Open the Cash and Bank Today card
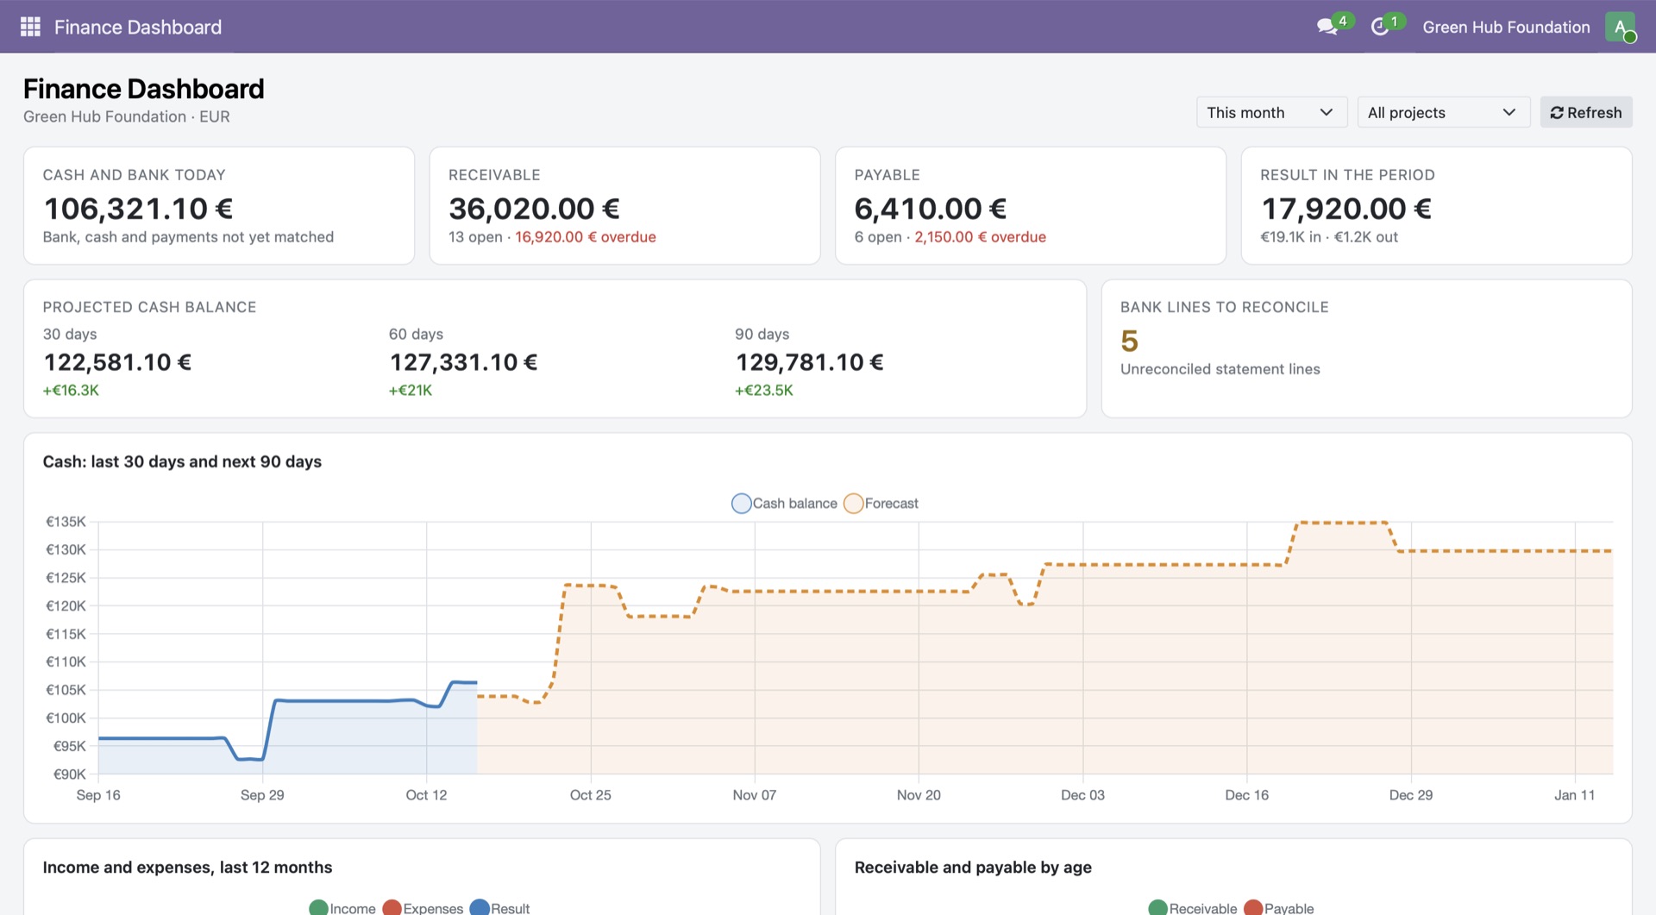Image resolution: width=1656 pixels, height=915 pixels. (219, 205)
